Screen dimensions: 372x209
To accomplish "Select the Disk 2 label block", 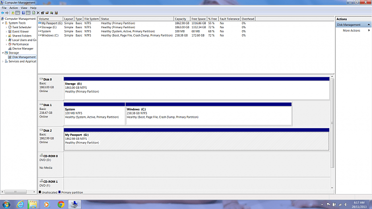I will [x=51, y=139].
